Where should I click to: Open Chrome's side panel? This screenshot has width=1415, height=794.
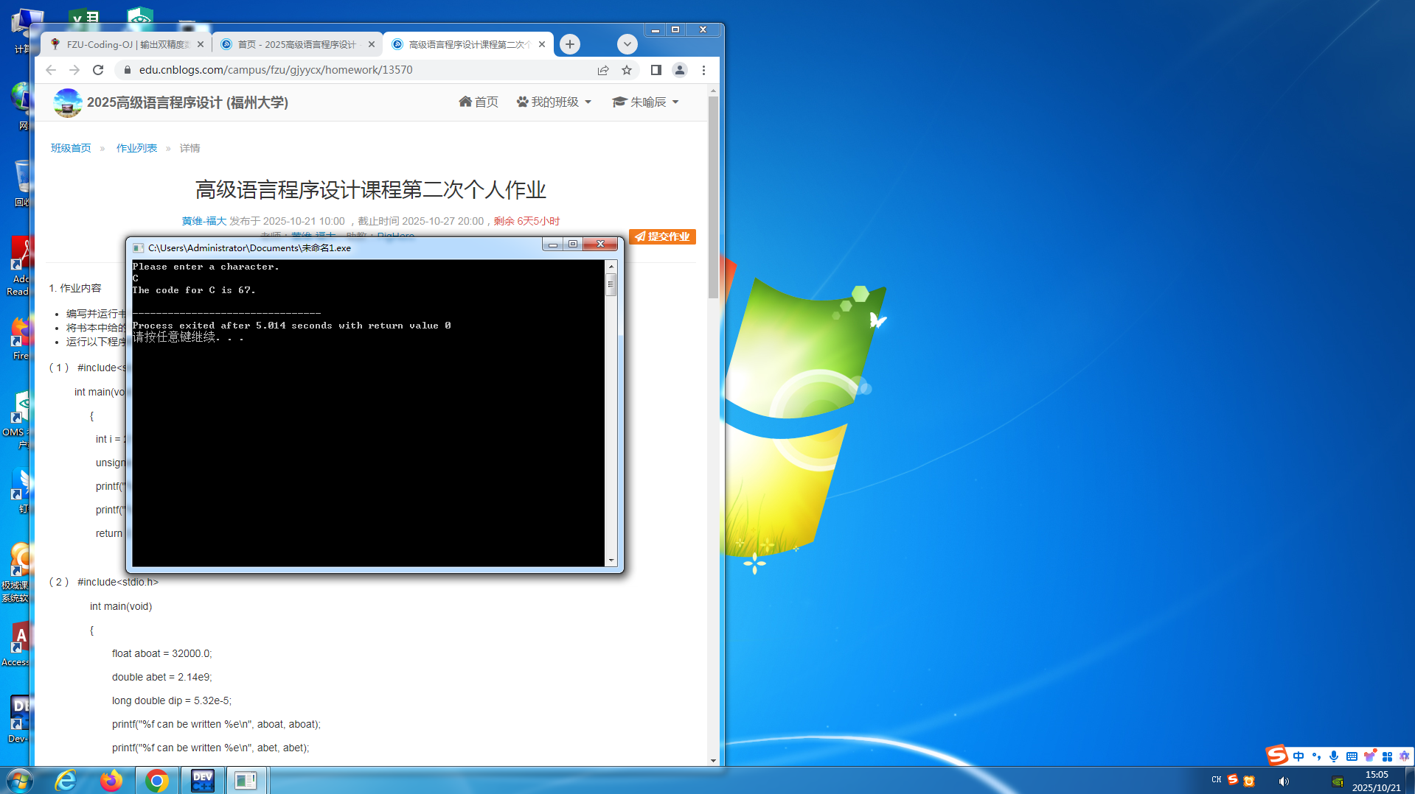click(x=656, y=70)
